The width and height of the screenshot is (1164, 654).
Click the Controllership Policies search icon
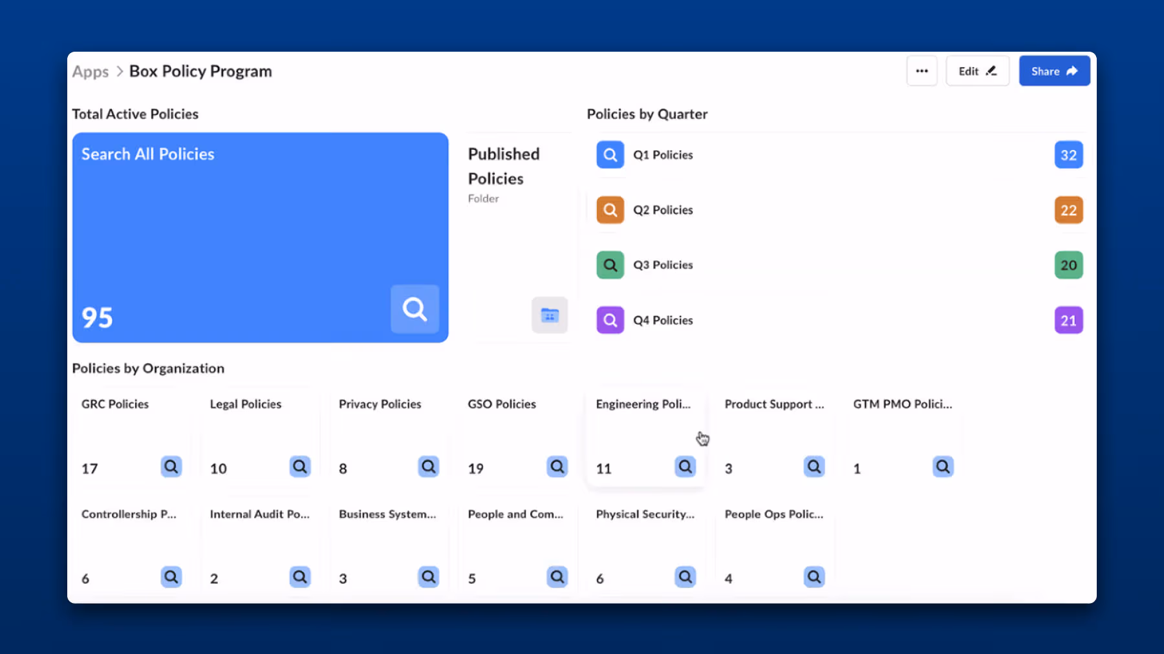click(x=171, y=576)
